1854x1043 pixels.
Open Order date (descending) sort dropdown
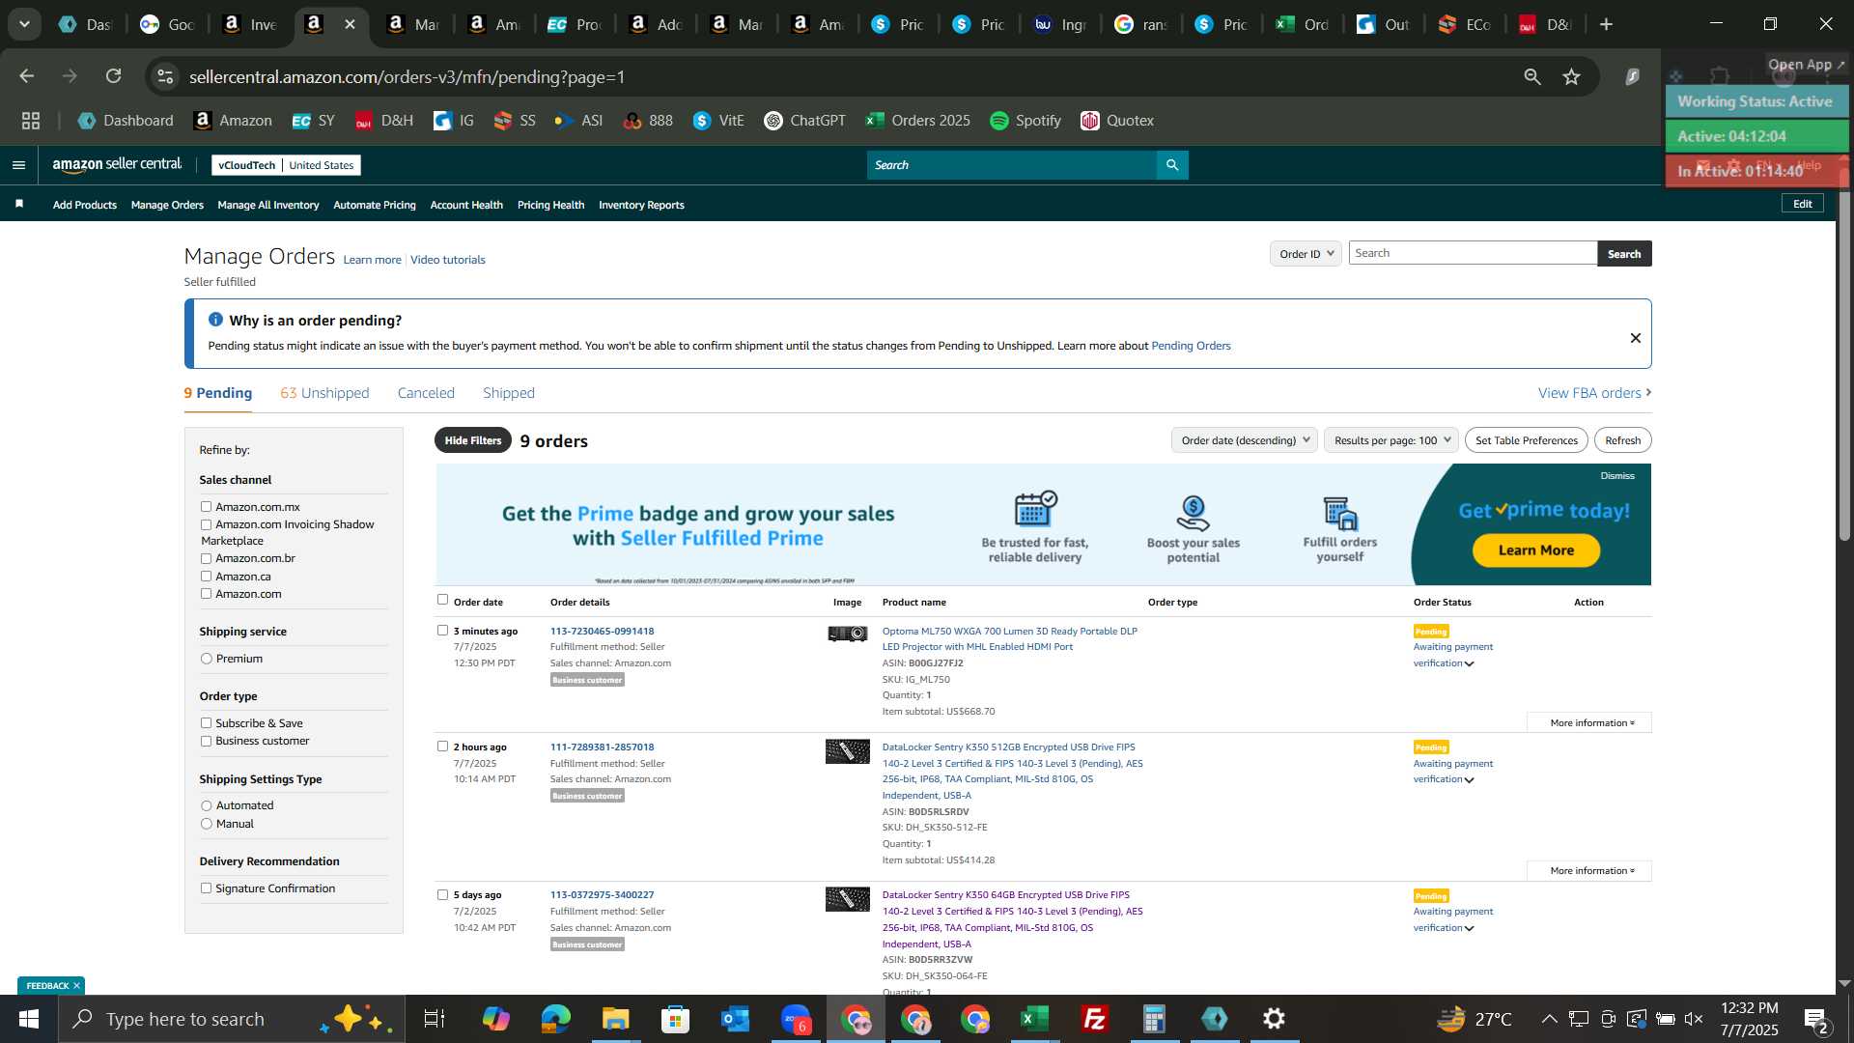click(1244, 440)
